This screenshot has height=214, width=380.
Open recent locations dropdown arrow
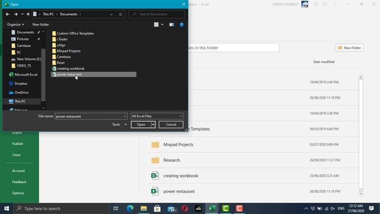(x=23, y=14)
